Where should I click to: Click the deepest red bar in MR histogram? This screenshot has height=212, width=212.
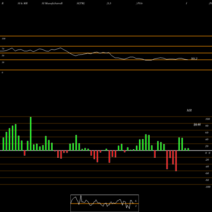point(176,161)
